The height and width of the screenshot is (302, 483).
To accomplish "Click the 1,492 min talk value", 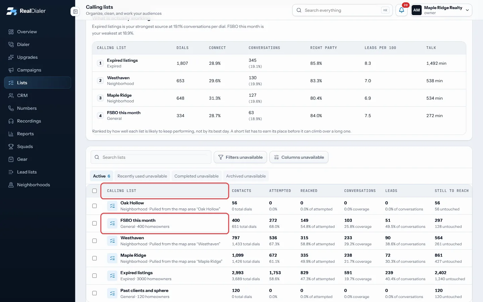I will tap(436, 63).
